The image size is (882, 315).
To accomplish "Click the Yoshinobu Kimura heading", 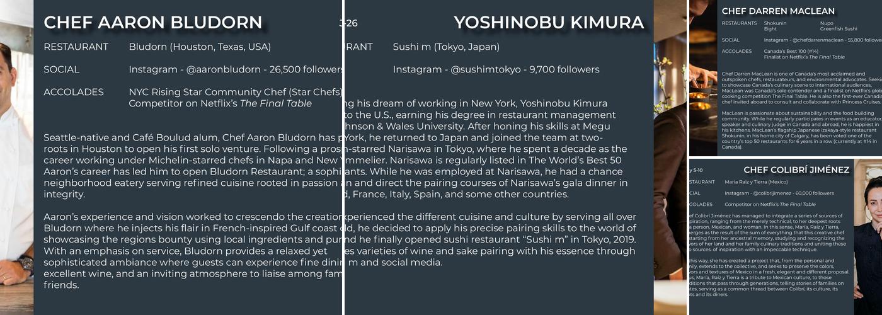I will [549, 23].
